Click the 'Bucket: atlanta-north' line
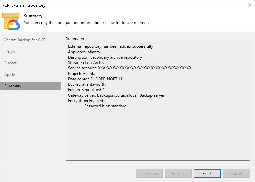The image size is (255, 182). [x=87, y=84]
